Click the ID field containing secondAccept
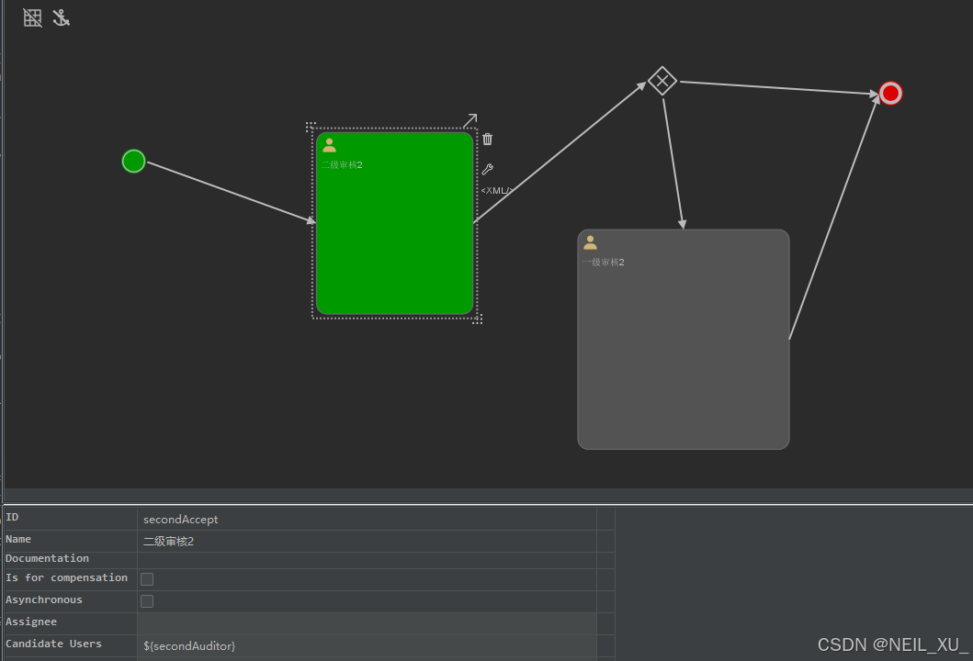The image size is (973, 661). 366,520
